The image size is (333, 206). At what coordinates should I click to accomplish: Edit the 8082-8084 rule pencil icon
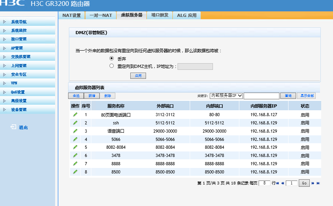click(75, 147)
